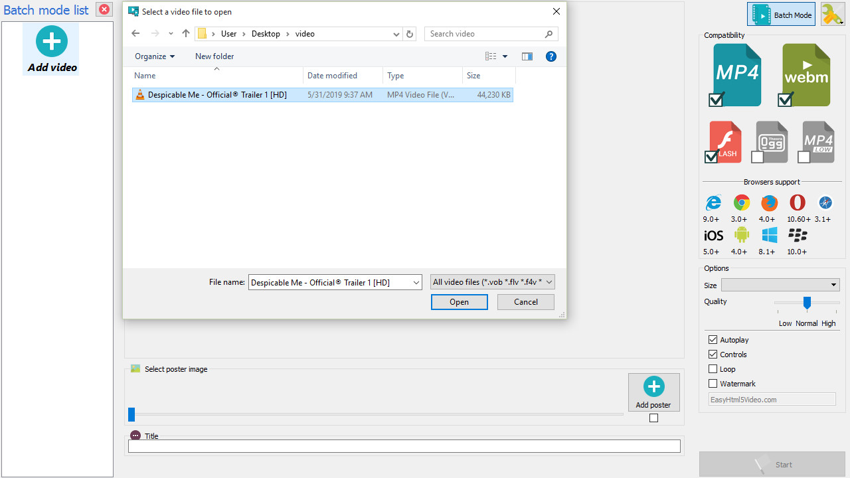The width and height of the screenshot is (850, 478).
Task: Close the Batch mode list panel
Action: (x=104, y=9)
